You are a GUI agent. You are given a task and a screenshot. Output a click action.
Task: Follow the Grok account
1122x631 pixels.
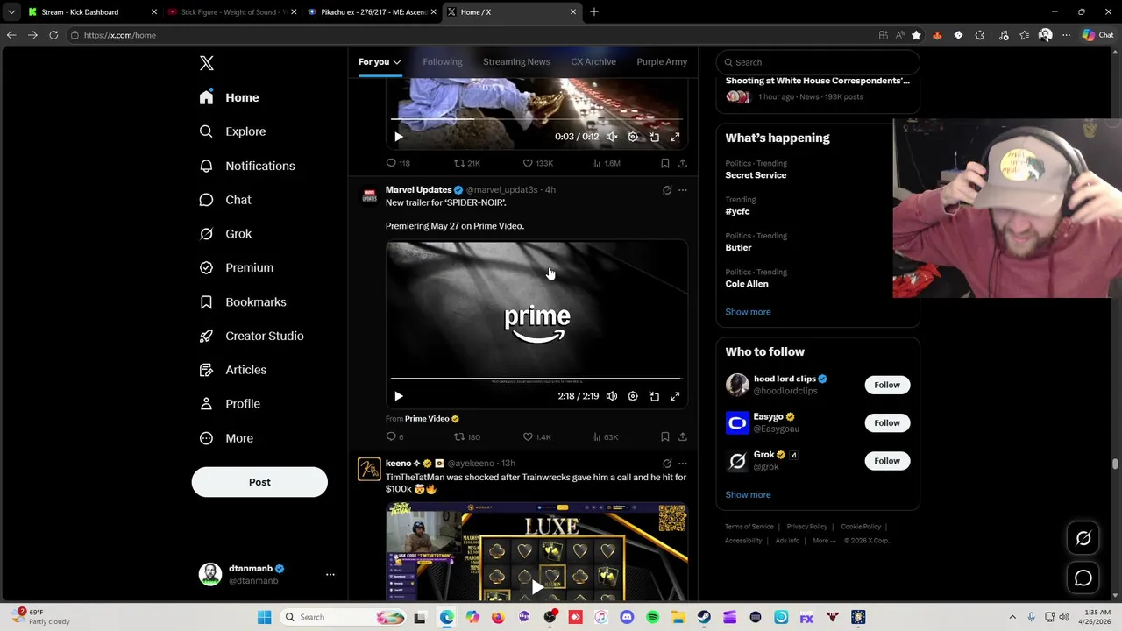click(887, 461)
